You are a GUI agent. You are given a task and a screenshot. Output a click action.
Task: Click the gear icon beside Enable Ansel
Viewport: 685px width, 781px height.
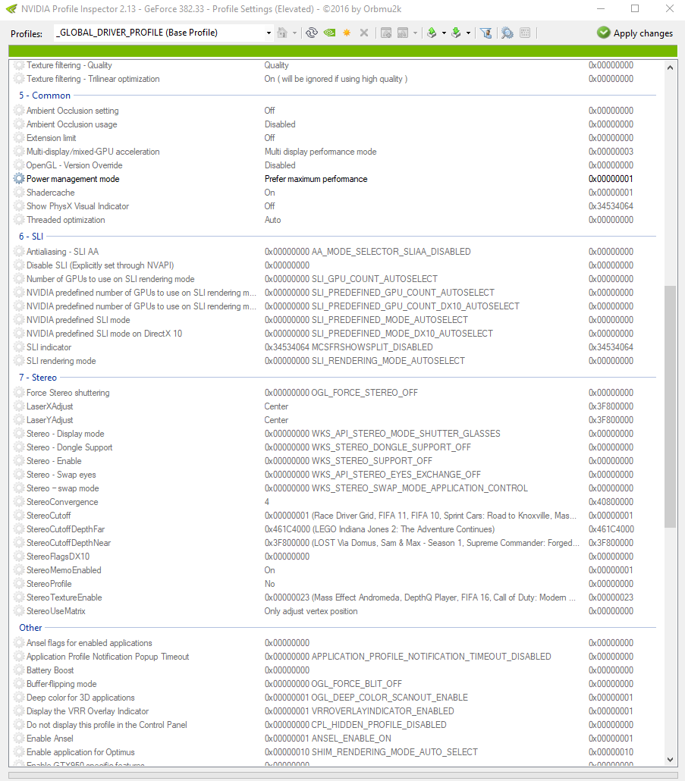point(19,739)
